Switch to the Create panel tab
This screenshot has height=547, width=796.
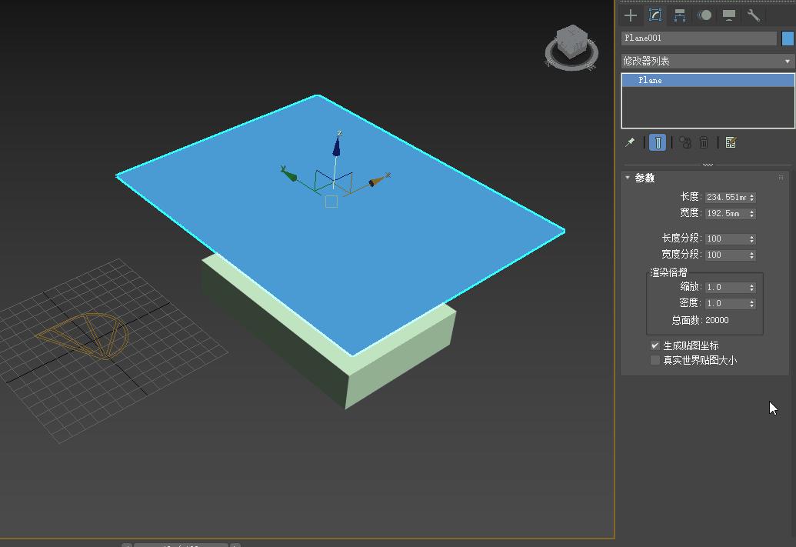tap(630, 15)
